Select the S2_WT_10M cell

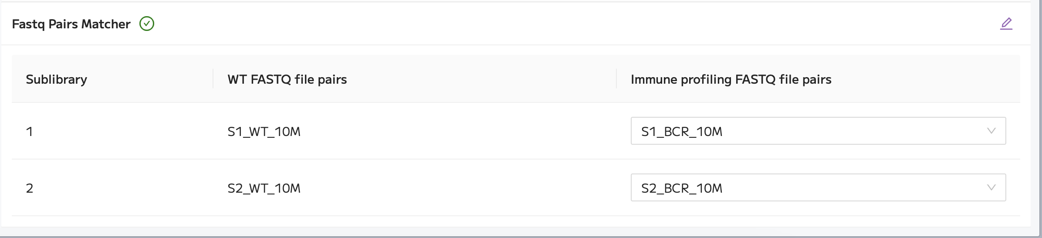point(264,188)
